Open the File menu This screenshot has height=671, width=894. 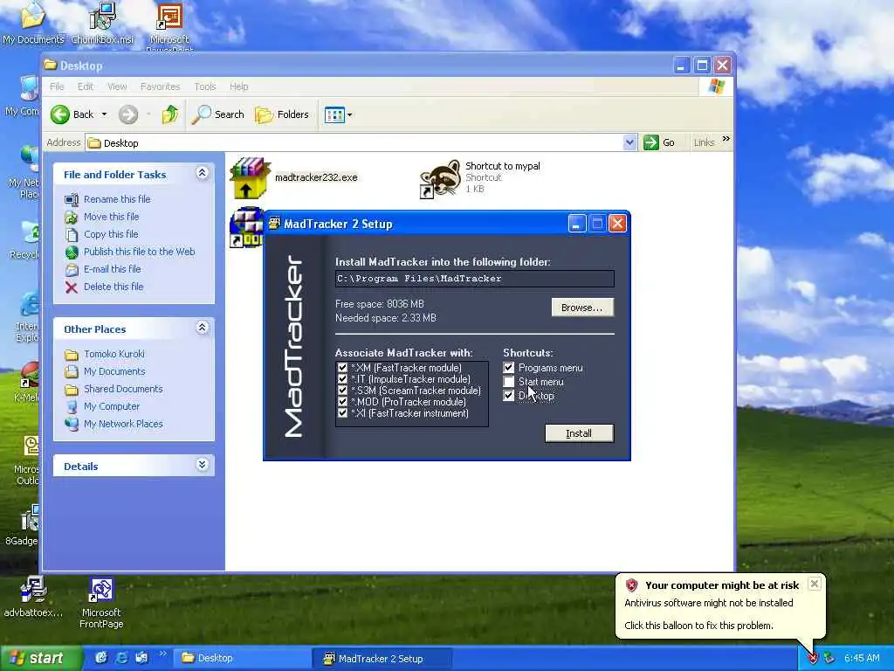coord(57,86)
